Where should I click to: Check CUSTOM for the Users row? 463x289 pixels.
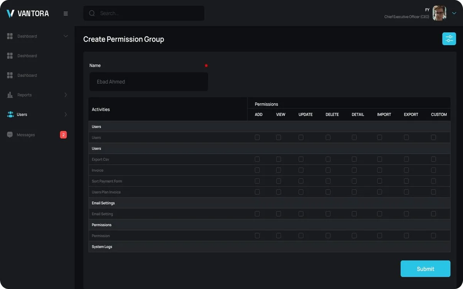433,138
